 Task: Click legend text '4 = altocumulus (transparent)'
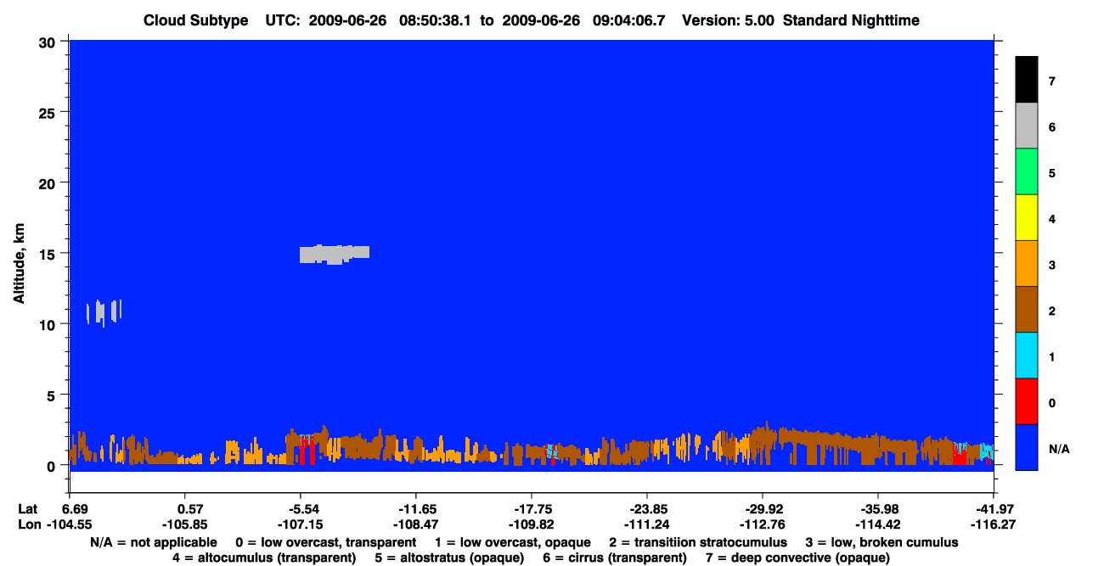pos(264,558)
